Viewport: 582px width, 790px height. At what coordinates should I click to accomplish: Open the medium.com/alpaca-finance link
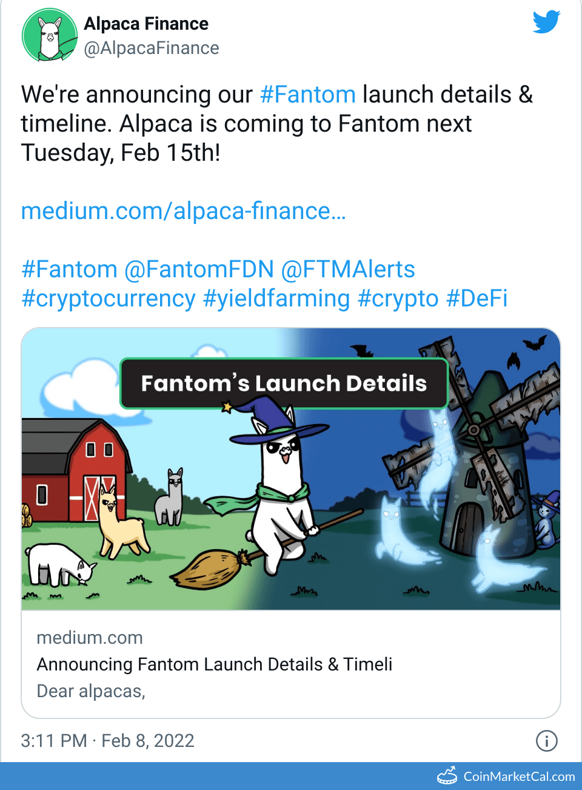tap(183, 211)
